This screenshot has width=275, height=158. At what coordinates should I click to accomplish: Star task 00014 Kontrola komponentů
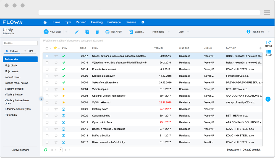click(56, 69)
